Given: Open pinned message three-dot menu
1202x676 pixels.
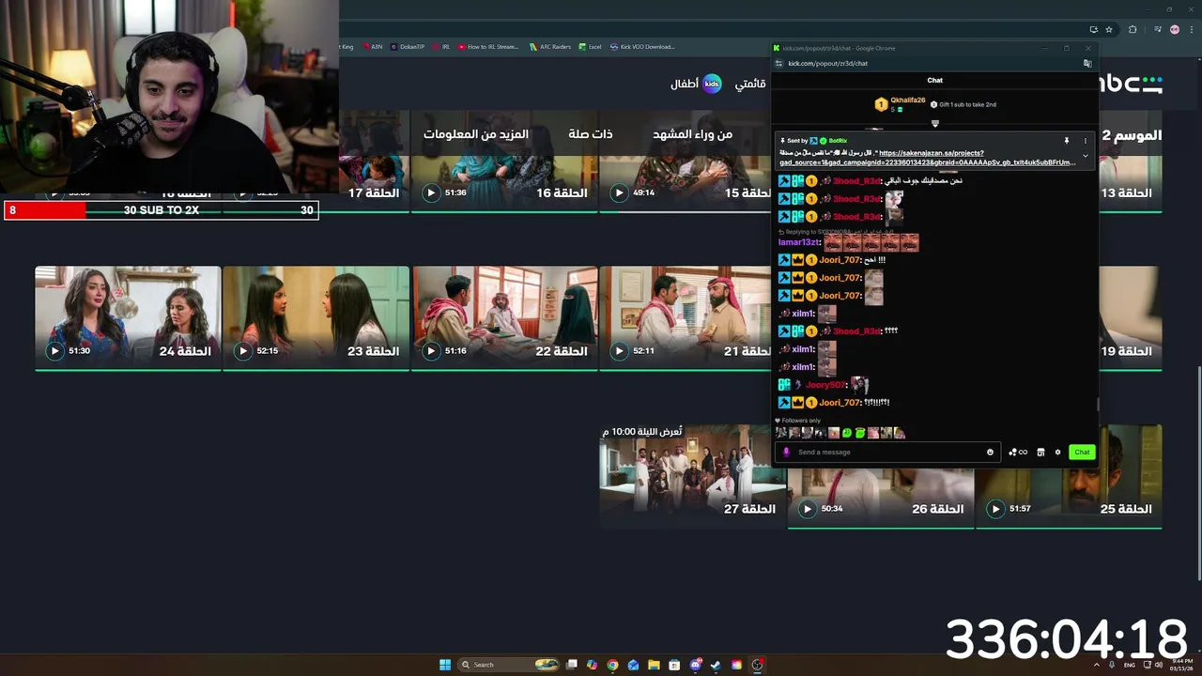Looking at the screenshot, I should 1086,141.
